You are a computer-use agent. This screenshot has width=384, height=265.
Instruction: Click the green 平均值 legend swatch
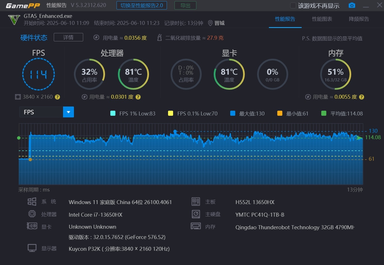coord(324,113)
